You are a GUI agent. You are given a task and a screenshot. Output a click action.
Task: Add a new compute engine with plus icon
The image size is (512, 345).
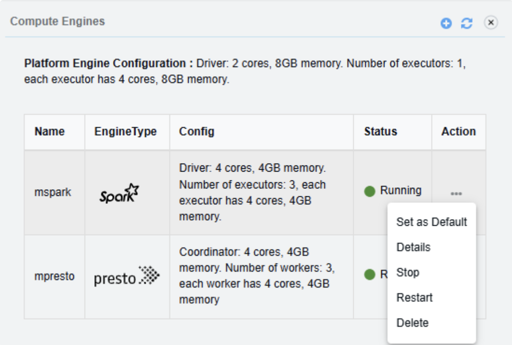pyautogui.click(x=446, y=23)
